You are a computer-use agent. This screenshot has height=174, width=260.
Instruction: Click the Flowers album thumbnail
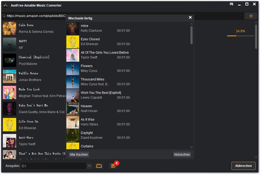(73, 69)
